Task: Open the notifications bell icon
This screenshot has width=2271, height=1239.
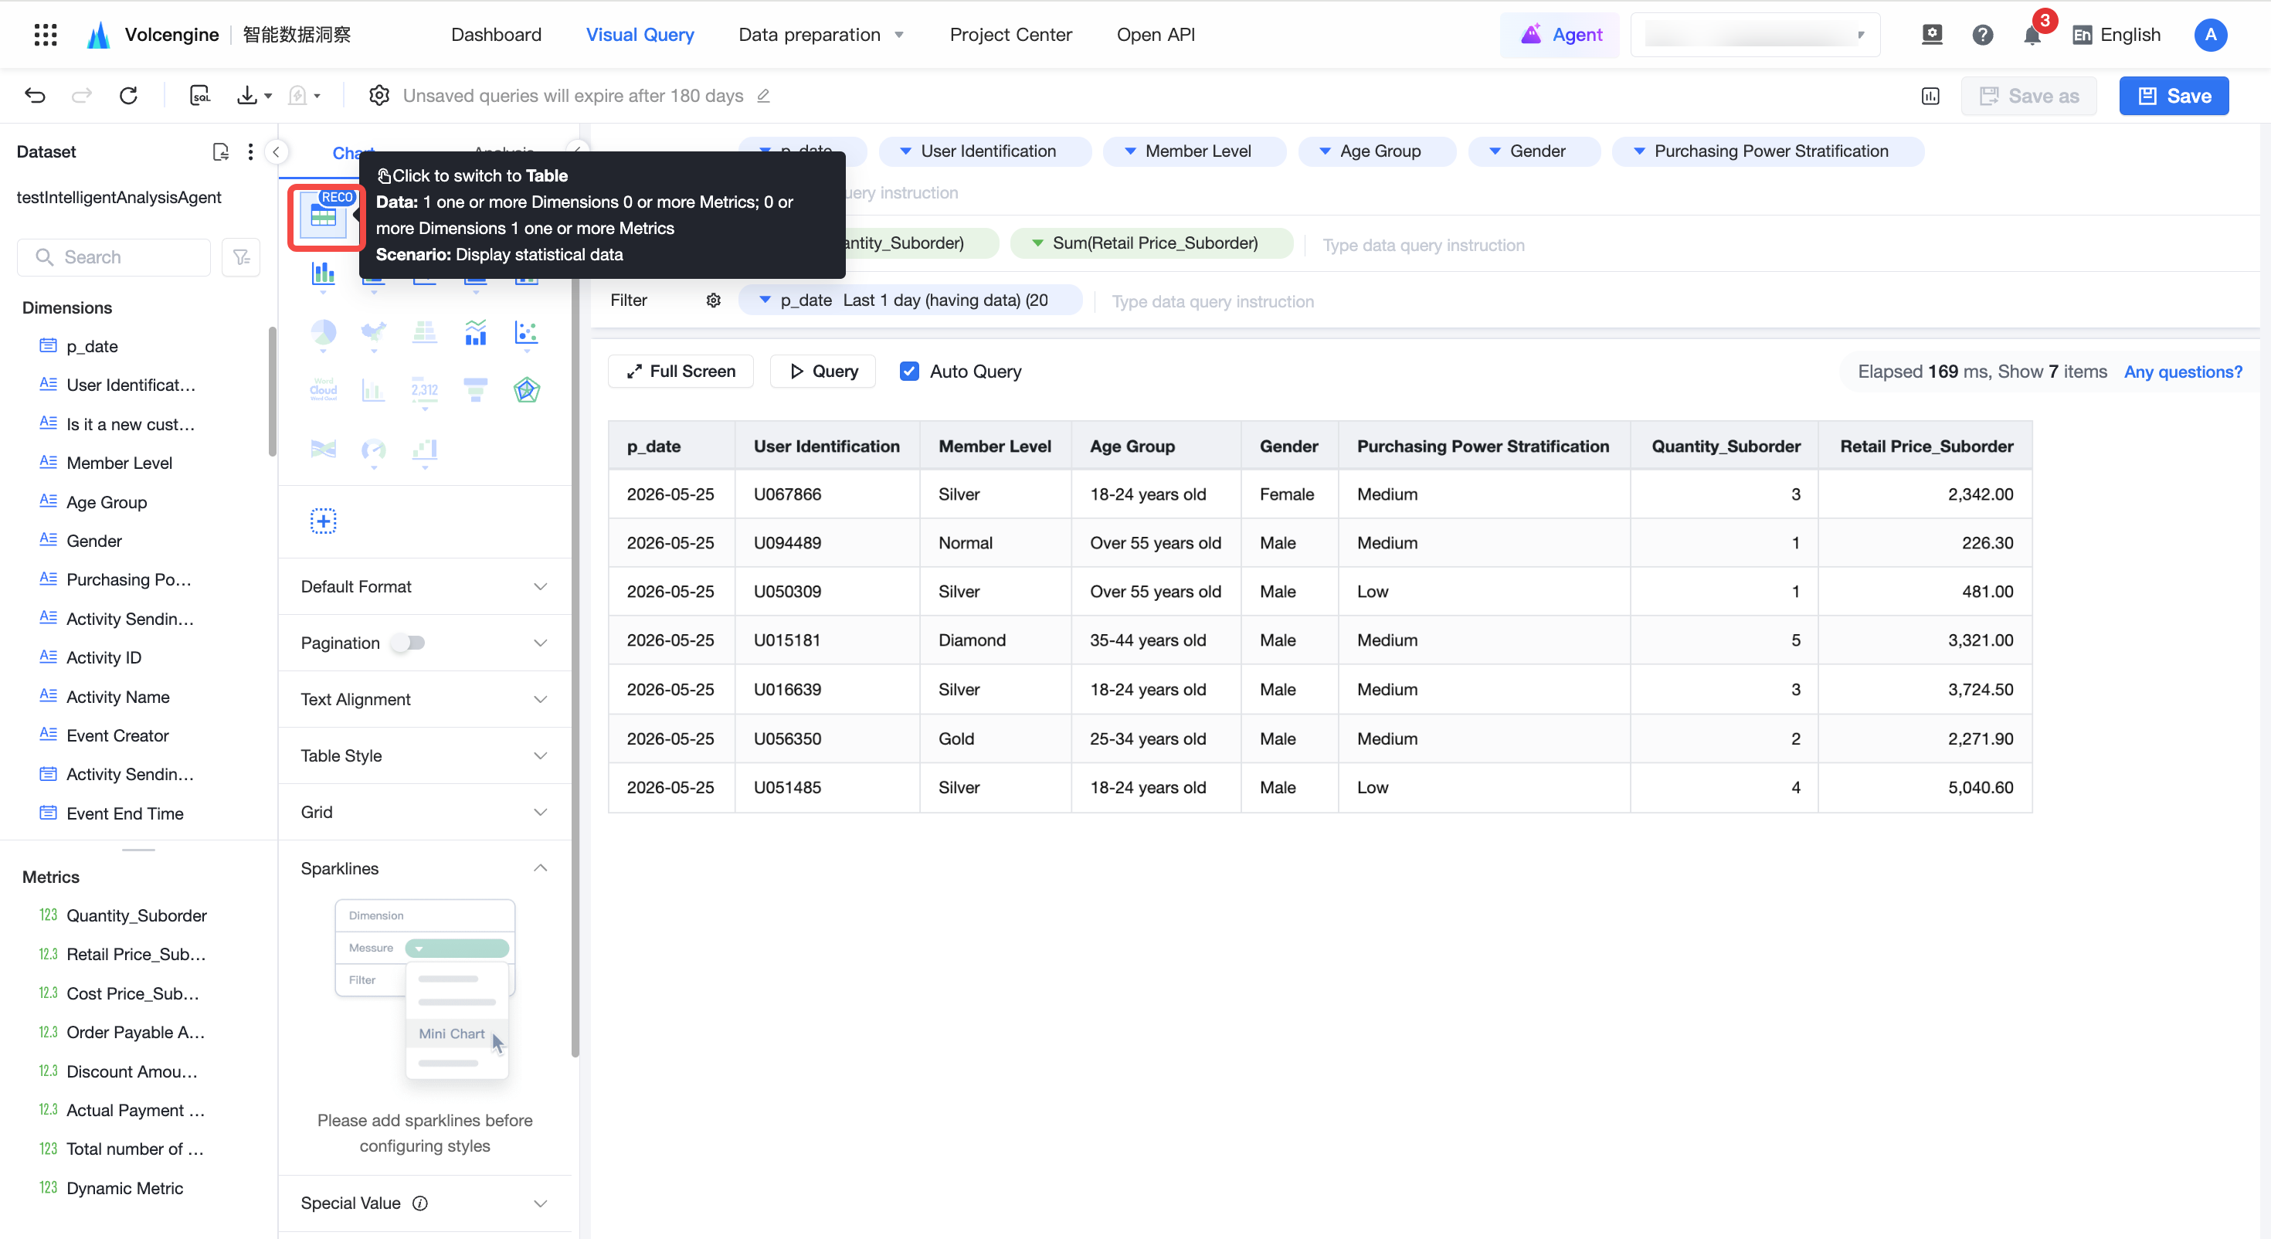Action: pos(2032,35)
